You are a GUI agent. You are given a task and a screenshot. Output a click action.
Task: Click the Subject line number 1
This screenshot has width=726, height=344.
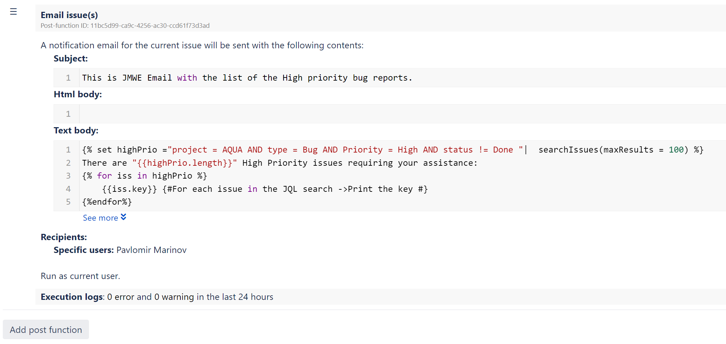[x=68, y=78]
